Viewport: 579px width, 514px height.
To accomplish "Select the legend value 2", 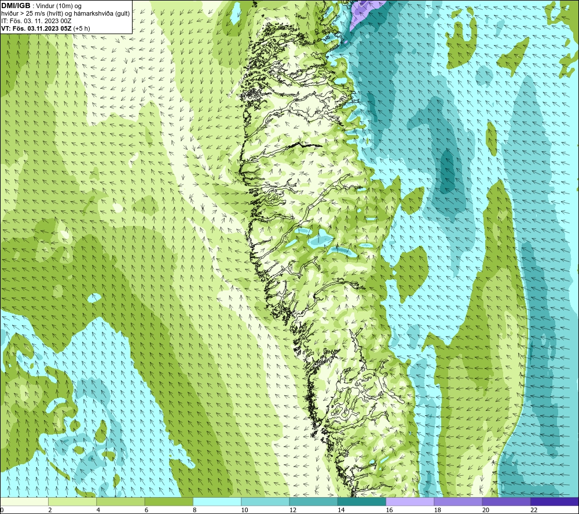I will coord(50,511).
